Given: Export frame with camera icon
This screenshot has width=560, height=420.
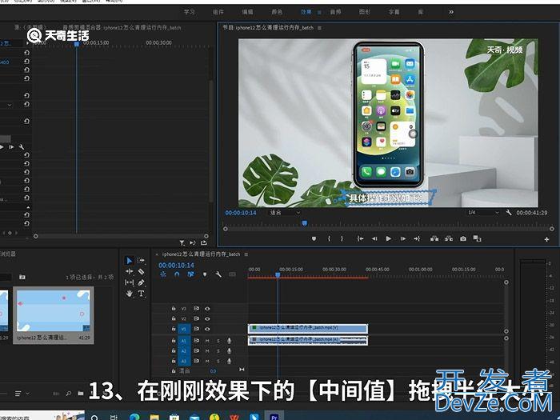Looking at the screenshot, I should point(463,238).
